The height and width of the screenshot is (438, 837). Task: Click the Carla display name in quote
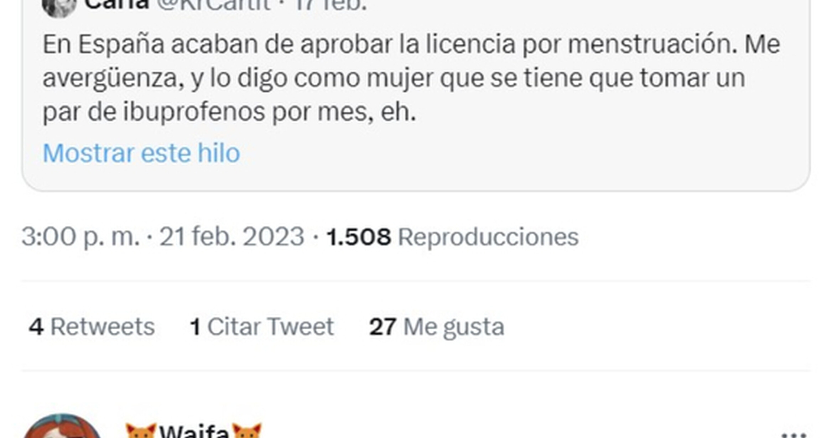coord(117,5)
